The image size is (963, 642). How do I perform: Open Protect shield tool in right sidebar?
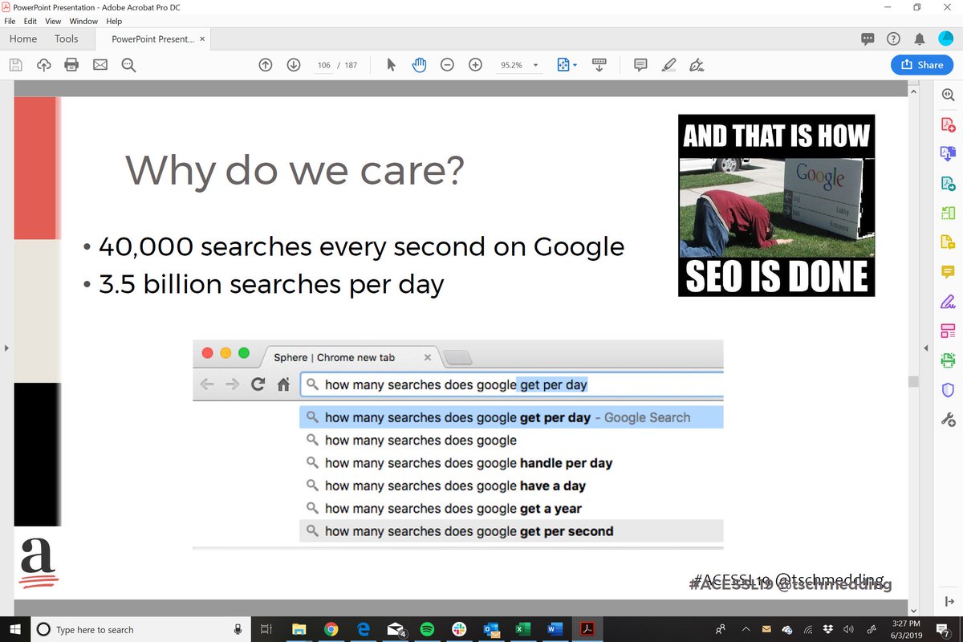tap(948, 390)
